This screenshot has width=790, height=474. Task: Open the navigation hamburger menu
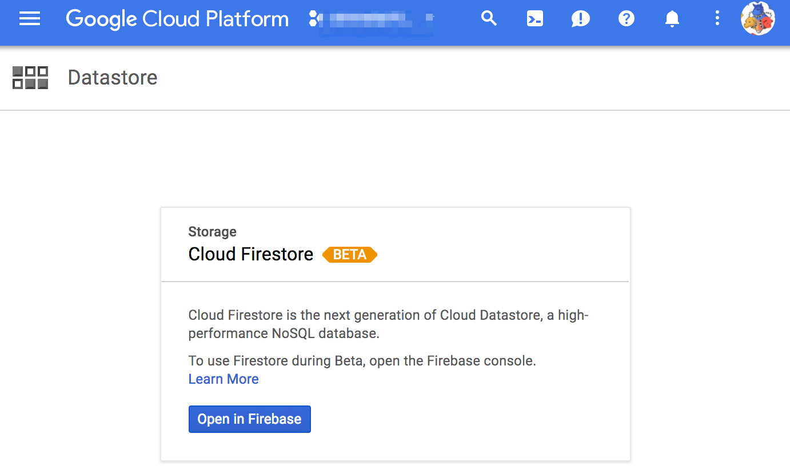point(30,18)
